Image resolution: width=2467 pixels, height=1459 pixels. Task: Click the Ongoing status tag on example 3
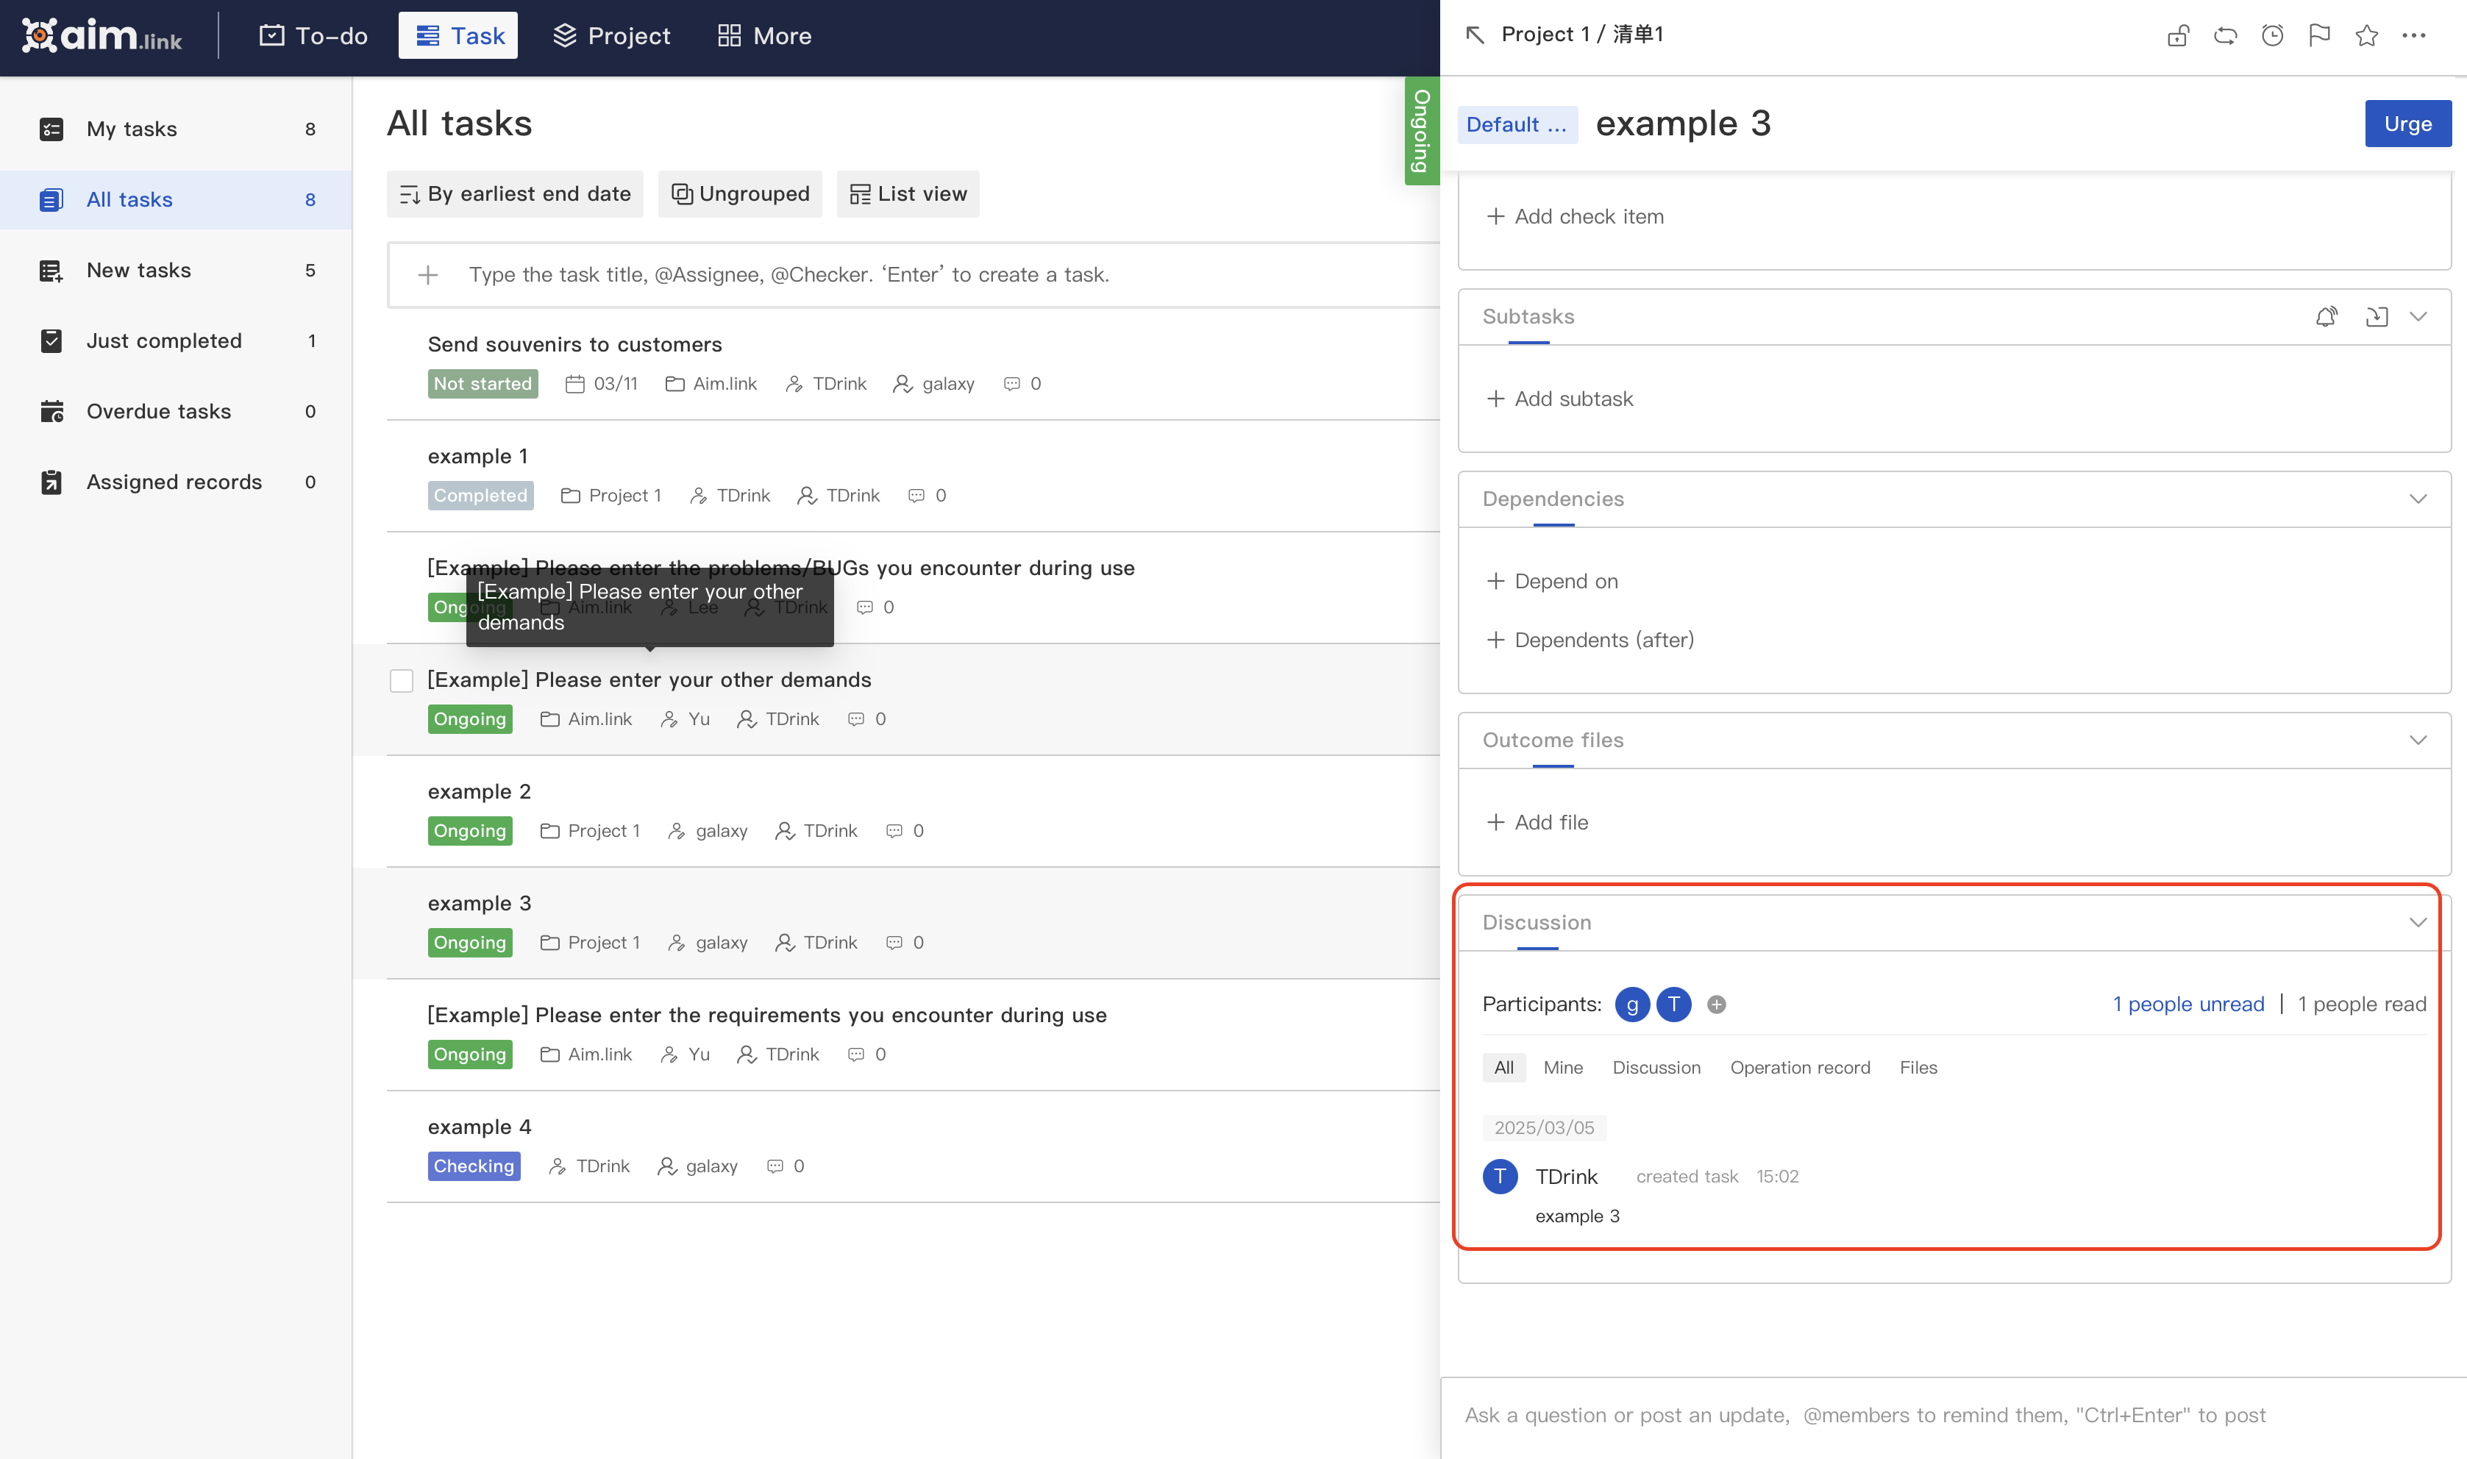(x=469, y=943)
